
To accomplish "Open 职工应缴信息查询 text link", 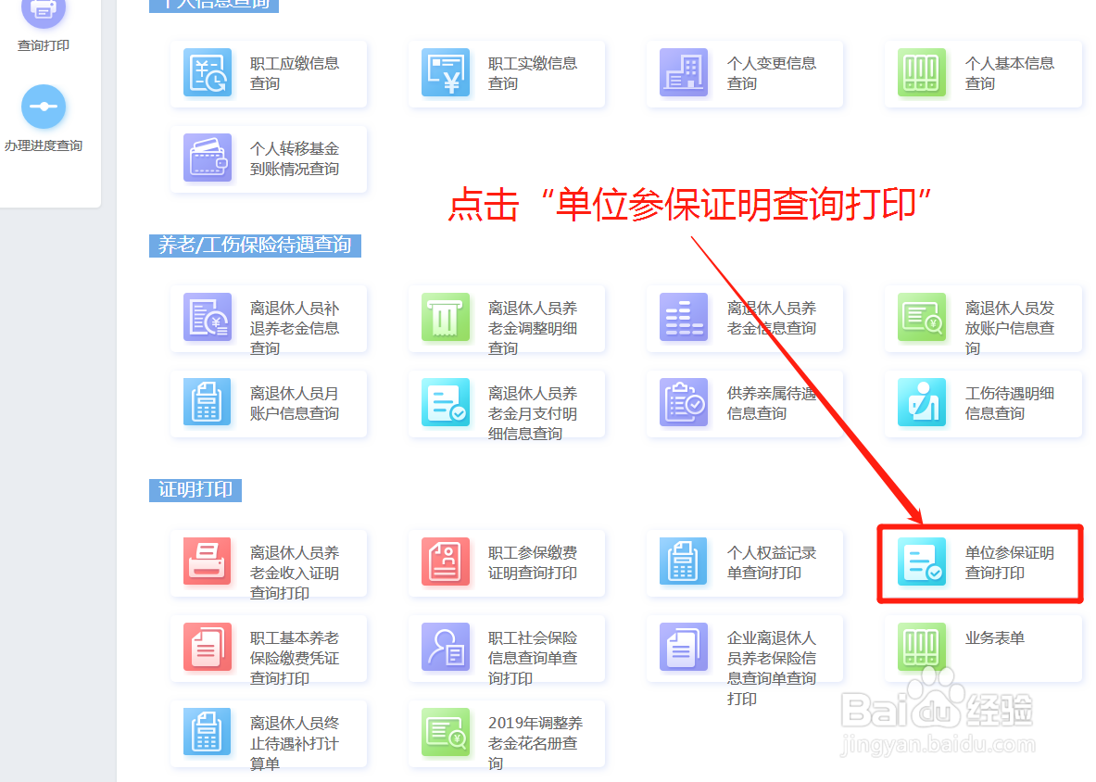I will [295, 73].
